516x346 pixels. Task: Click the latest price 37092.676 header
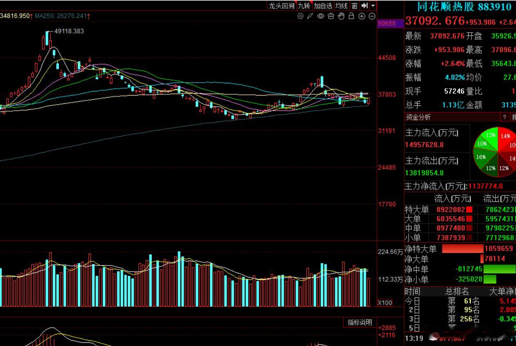tap(435, 20)
